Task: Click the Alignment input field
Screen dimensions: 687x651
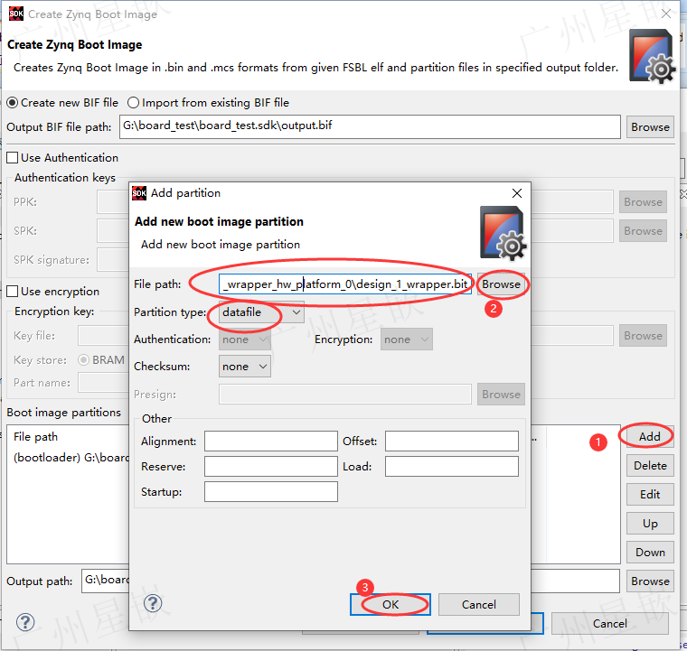Action: point(271,441)
